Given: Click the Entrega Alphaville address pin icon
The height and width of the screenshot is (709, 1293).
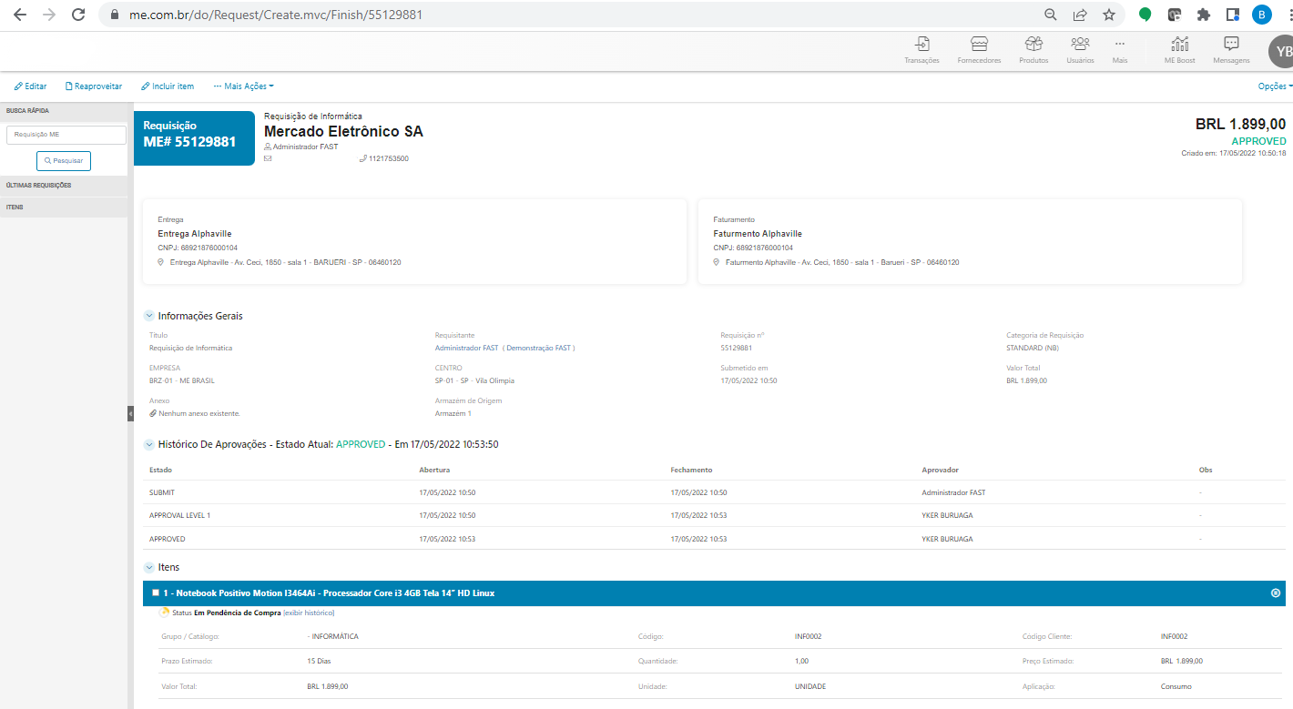Looking at the screenshot, I should click(x=161, y=262).
